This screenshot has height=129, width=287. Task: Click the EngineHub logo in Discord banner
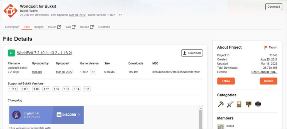pos(17,115)
